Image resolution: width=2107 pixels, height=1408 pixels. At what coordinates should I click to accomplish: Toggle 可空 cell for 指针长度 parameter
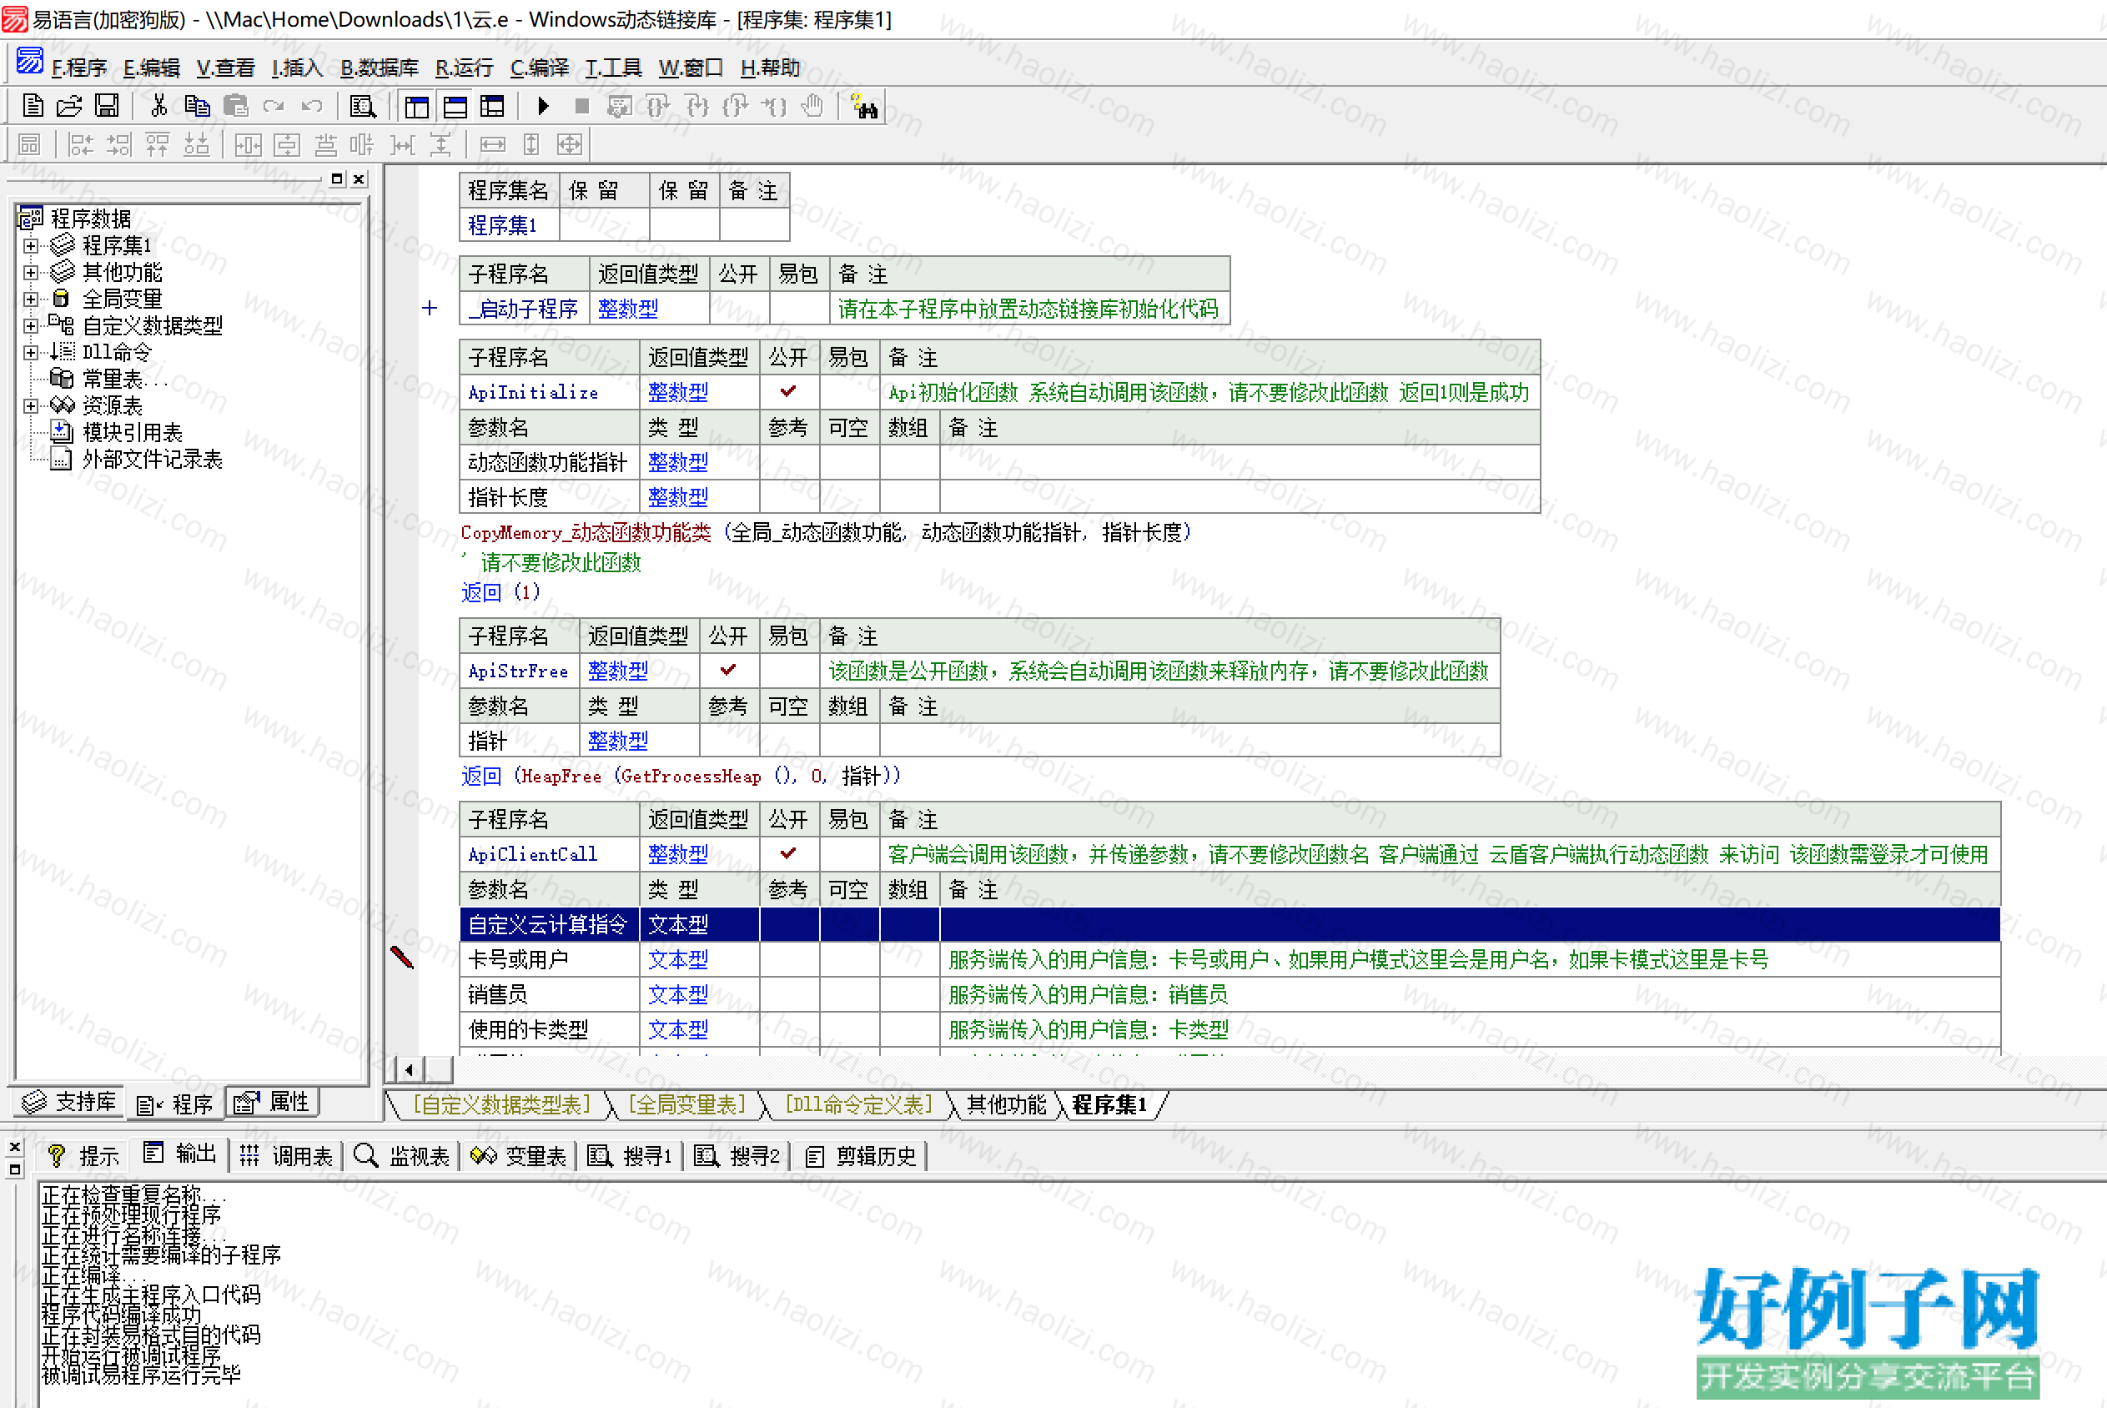(848, 496)
